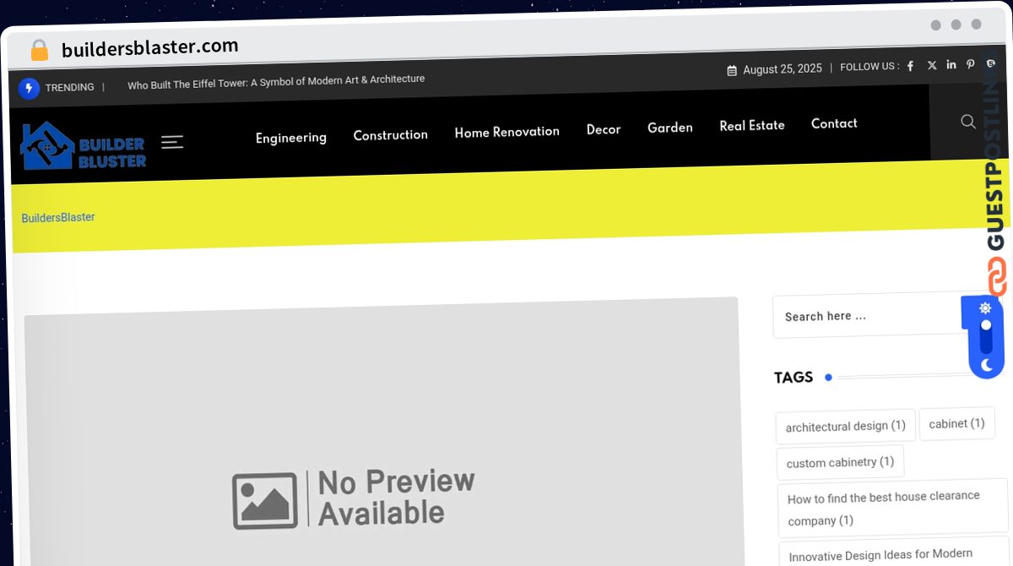Open the Garden menu item

(x=670, y=128)
